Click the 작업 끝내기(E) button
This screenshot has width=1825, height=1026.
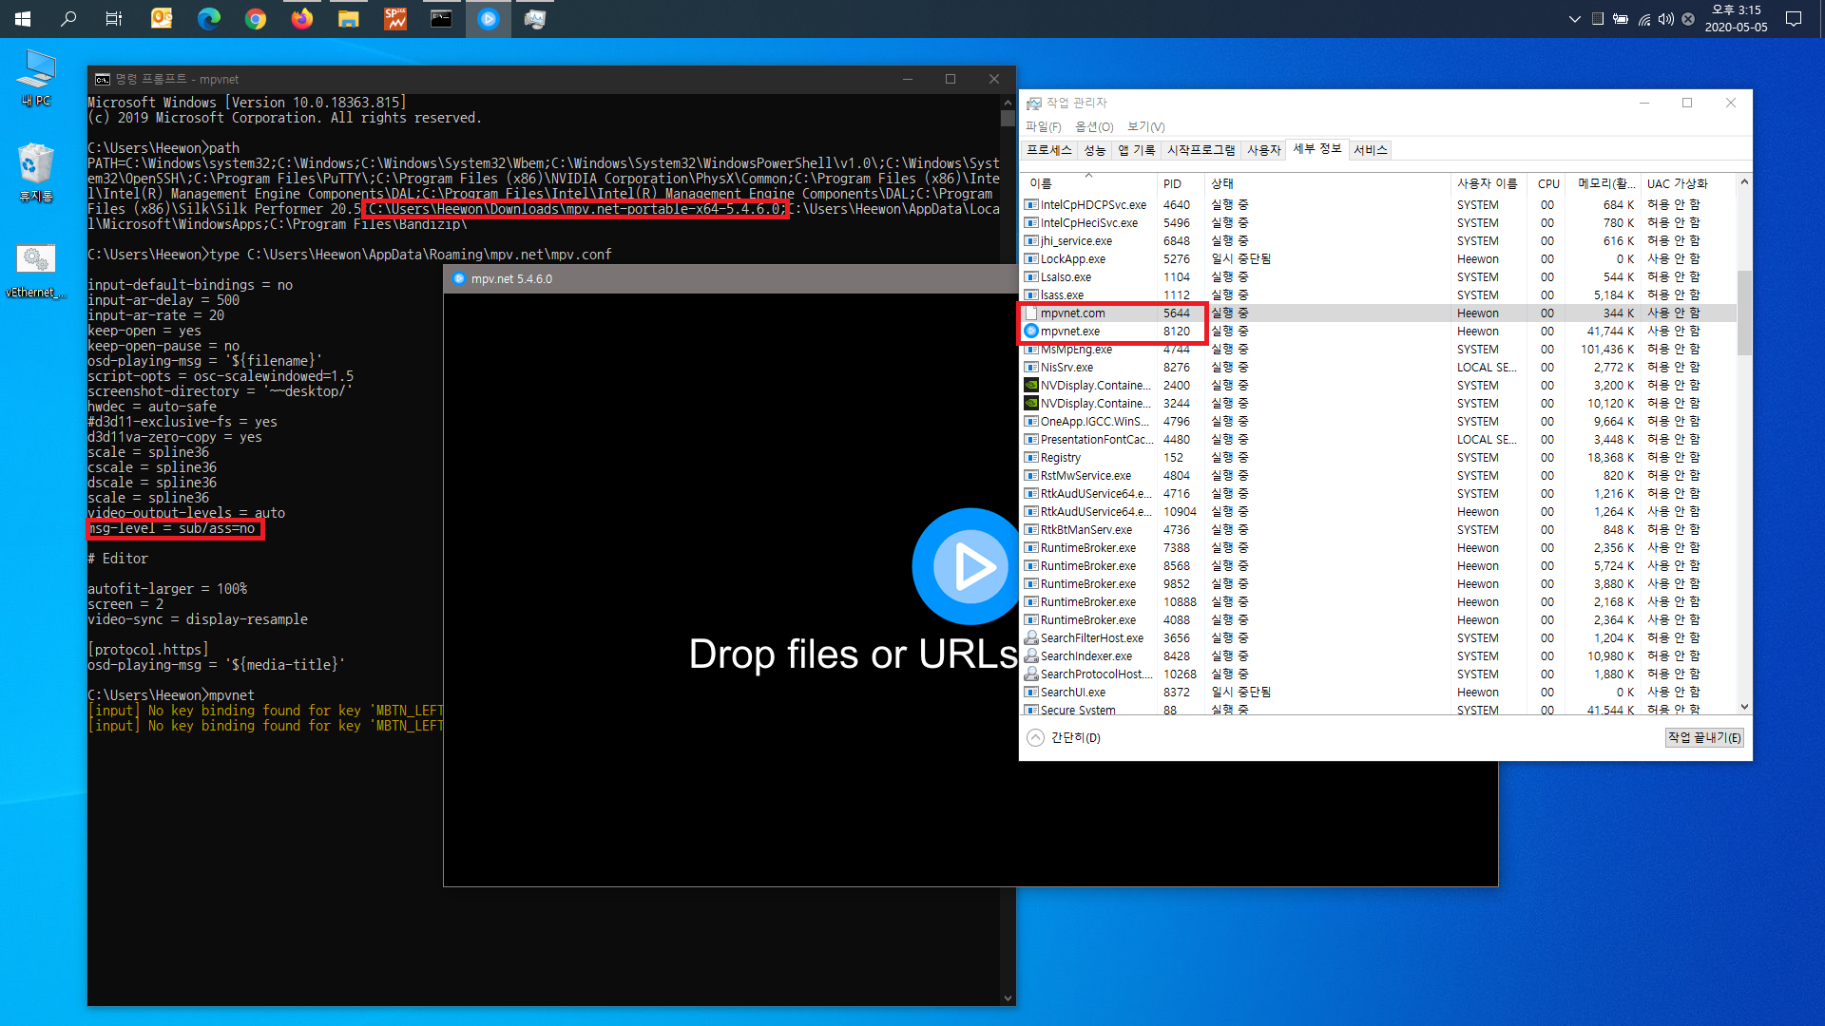click(x=1704, y=738)
